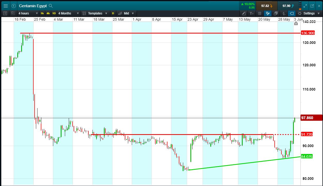Viewport: 323px width, 186px height.
Task: Click the 97.82 sell price button
Action: 267,6
